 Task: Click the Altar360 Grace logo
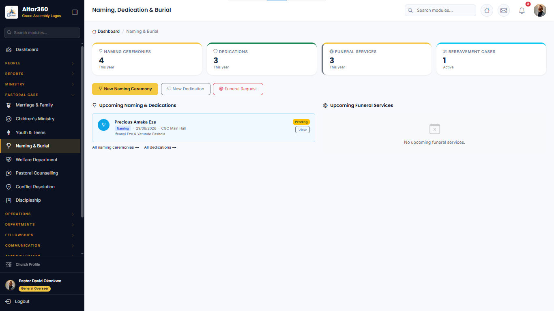(x=11, y=12)
